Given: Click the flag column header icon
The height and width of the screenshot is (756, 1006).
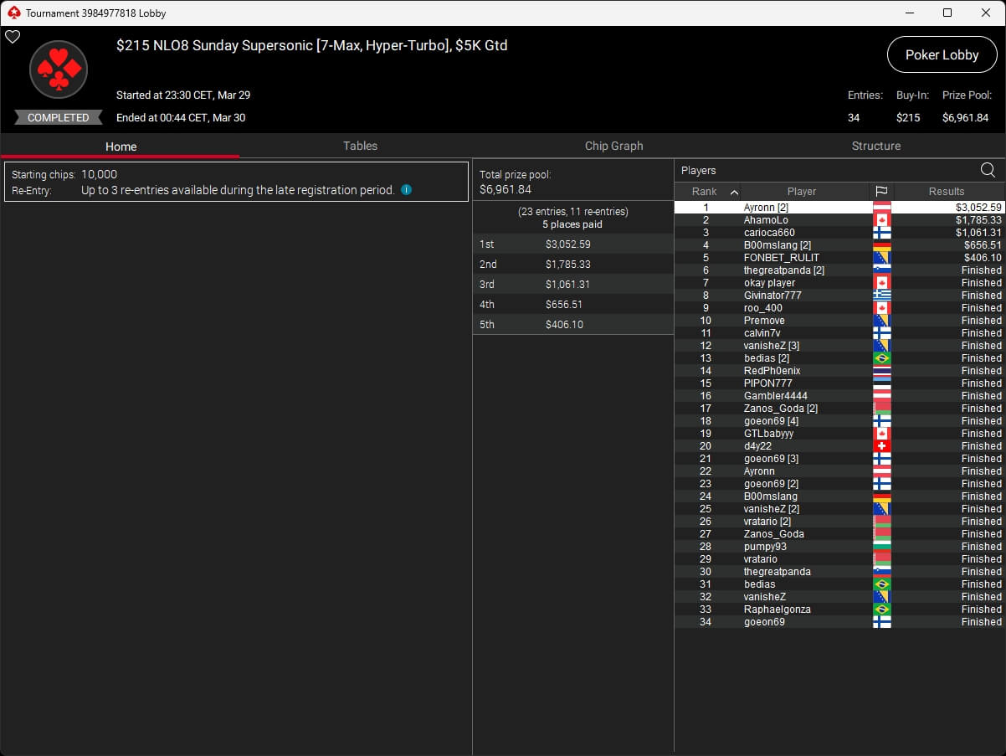Looking at the screenshot, I should coord(881,192).
